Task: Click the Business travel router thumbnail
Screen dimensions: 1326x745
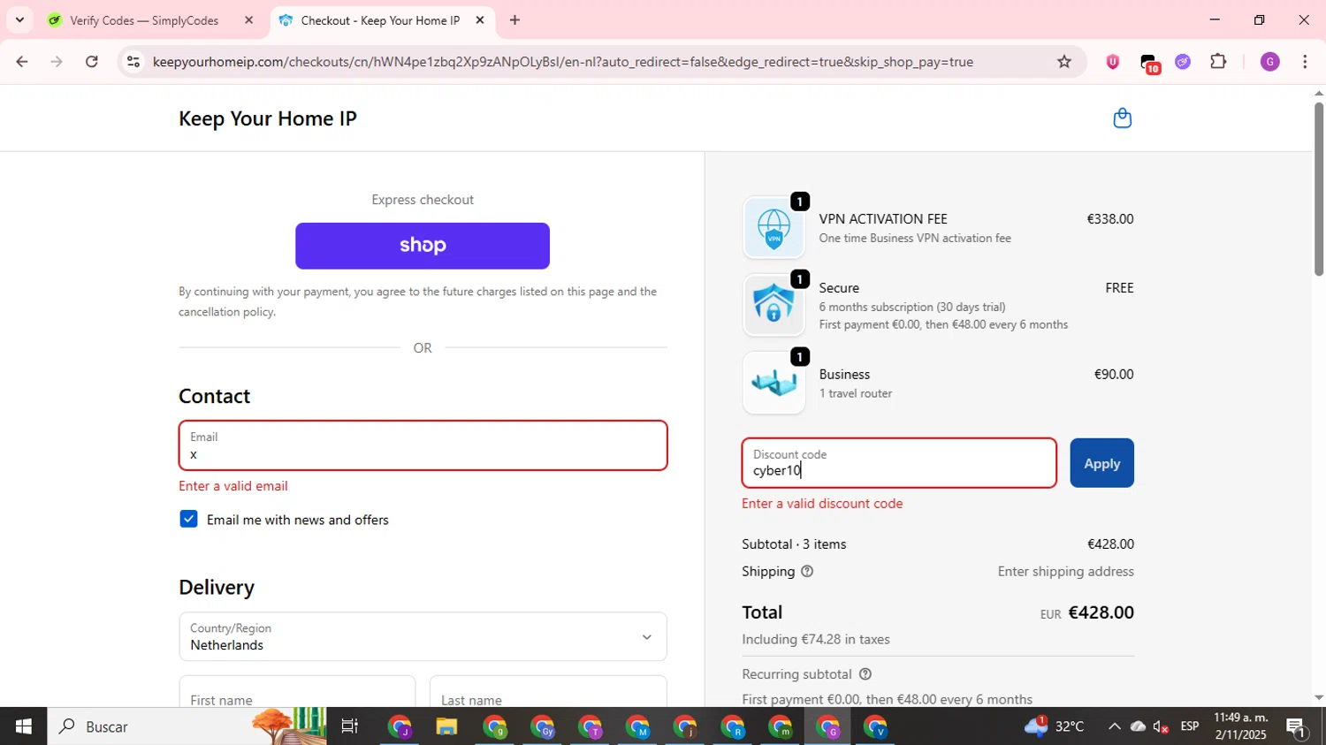Action: [x=773, y=383]
